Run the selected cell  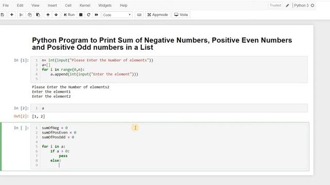[69, 15]
